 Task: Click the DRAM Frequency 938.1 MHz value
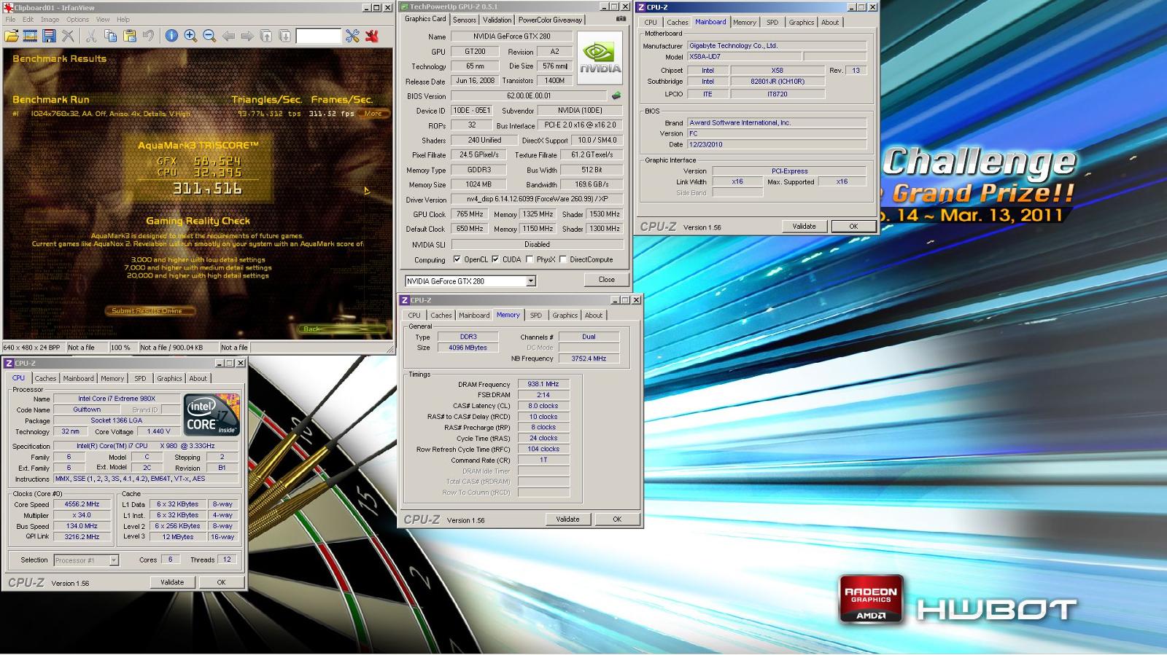pyautogui.click(x=543, y=384)
